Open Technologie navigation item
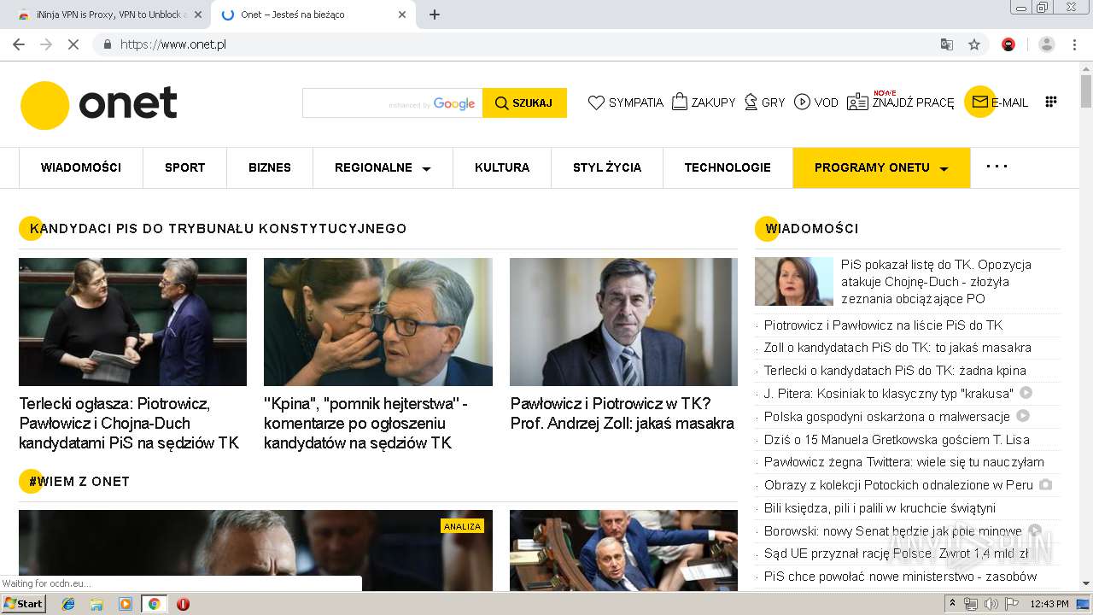Screen dimensions: 1093x615 (x=728, y=167)
